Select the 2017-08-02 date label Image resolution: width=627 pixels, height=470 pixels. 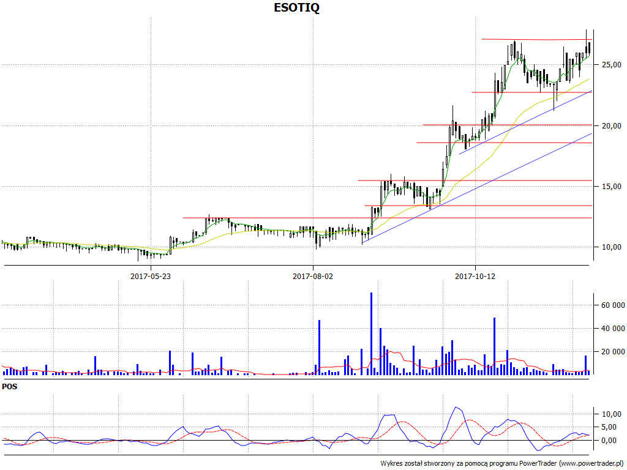pos(313,276)
